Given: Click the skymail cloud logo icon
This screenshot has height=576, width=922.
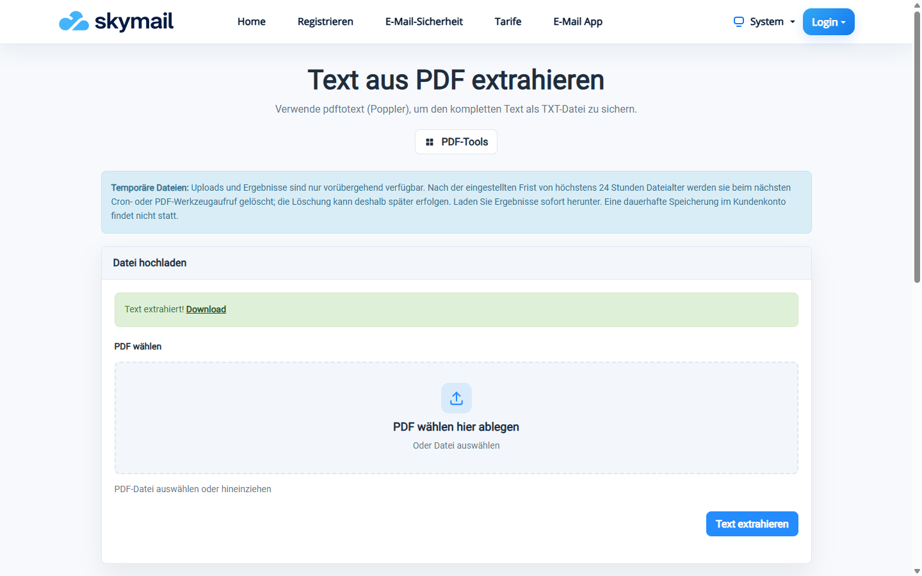Looking at the screenshot, I should tap(74, 21).
